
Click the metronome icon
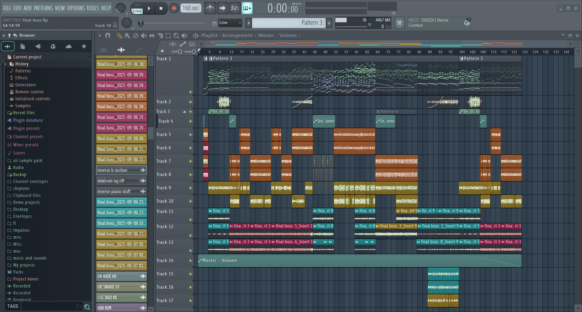[x=210, y=8]
